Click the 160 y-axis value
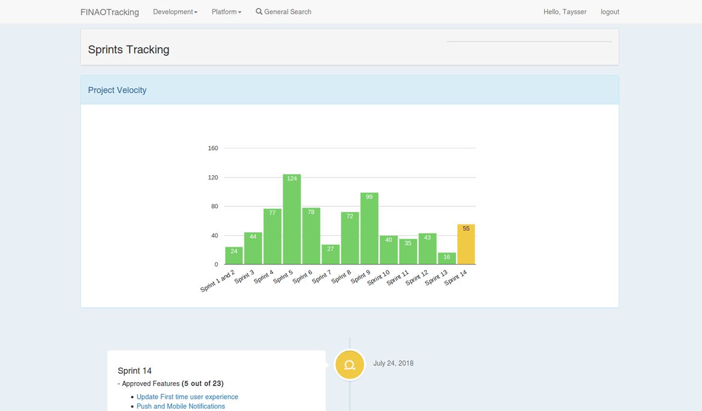This screenshot has height=411, width=702. coord(213,148)
